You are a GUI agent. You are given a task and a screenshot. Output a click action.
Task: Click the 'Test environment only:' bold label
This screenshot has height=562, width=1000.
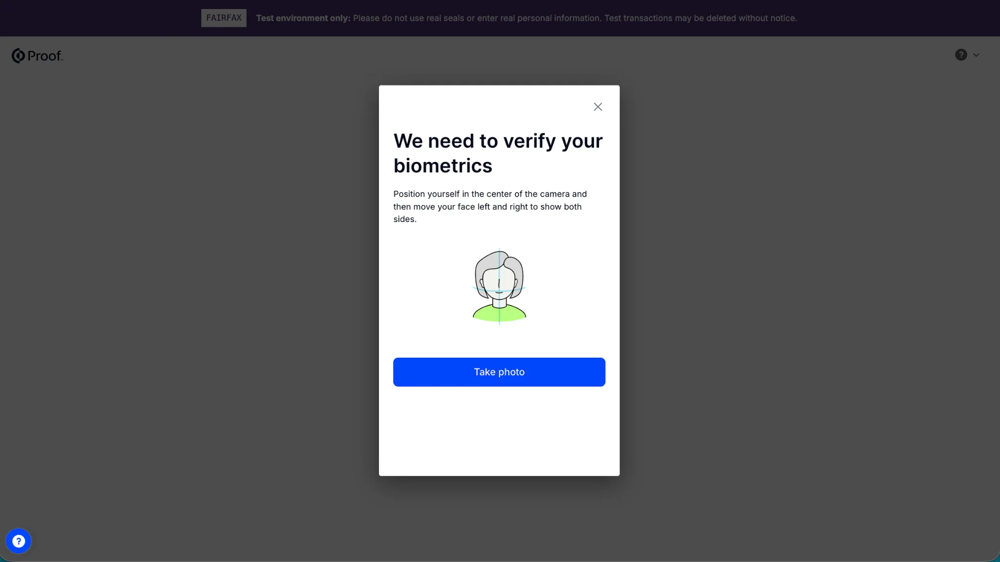pyautogui.click(x=303, y=18)
